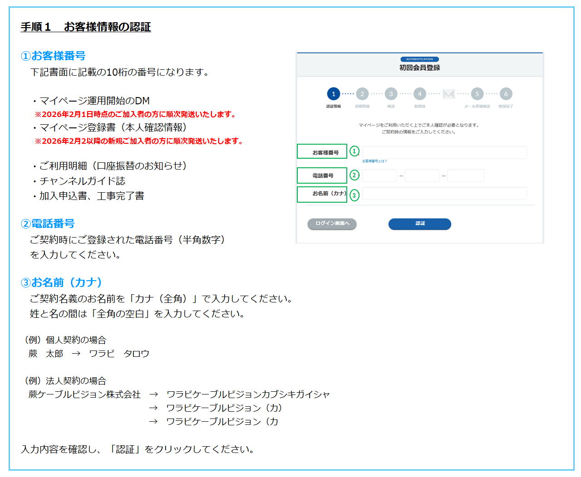Select step 2 circle in progress bar

pos(362,94)
